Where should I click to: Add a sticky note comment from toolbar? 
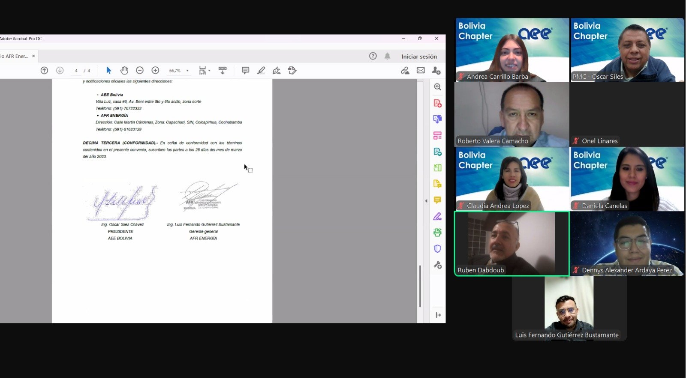(x=245, y=71)
